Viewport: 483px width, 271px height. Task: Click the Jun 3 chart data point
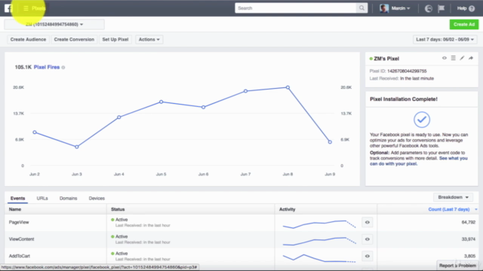click(x=77, y=147)
